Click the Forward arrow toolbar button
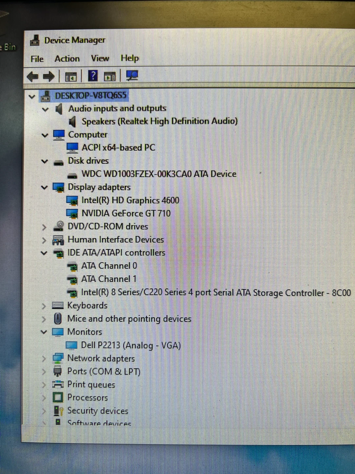 point(49,77)
